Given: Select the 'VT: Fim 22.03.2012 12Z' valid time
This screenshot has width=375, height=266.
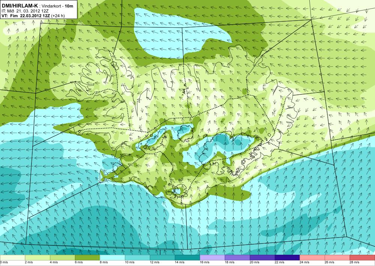Looking at the screenshot, I should (x=26, y=16).
